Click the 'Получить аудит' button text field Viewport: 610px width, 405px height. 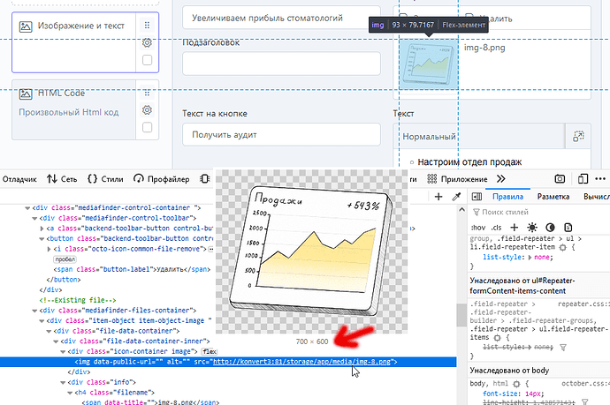pos(281,135)
